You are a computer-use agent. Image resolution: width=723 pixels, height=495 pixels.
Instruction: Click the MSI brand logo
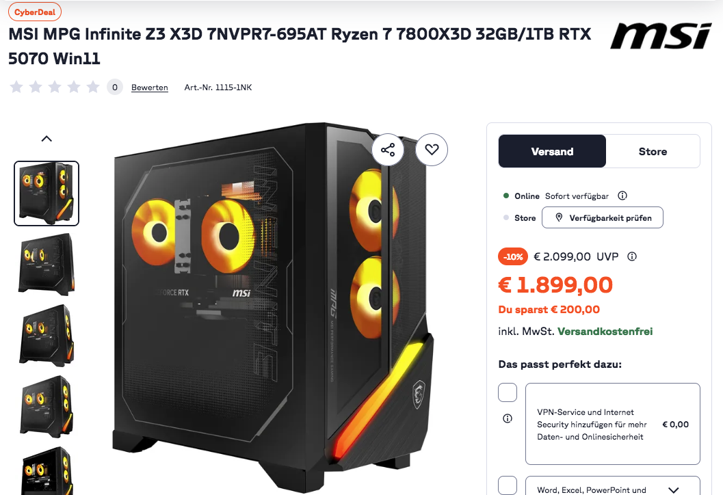pos(661,36)
